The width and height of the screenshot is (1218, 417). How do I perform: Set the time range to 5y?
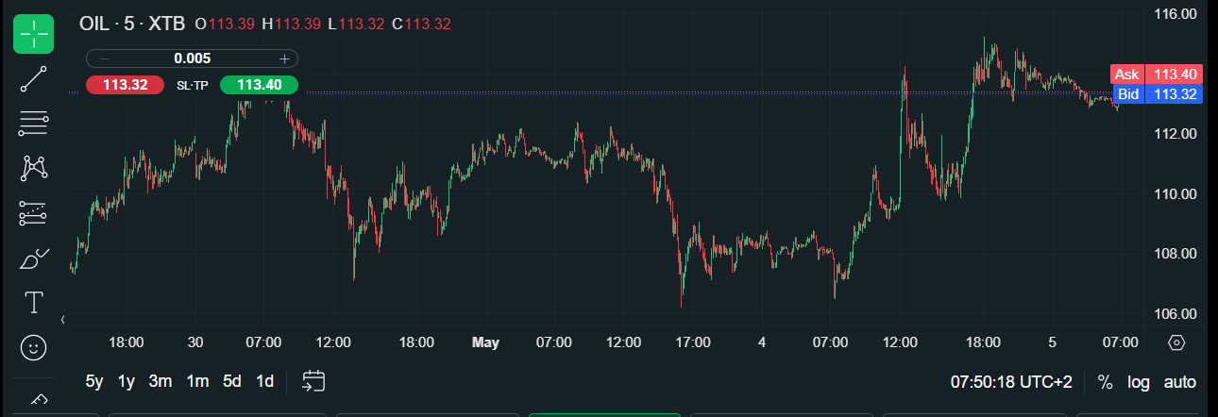coord(94,381)
